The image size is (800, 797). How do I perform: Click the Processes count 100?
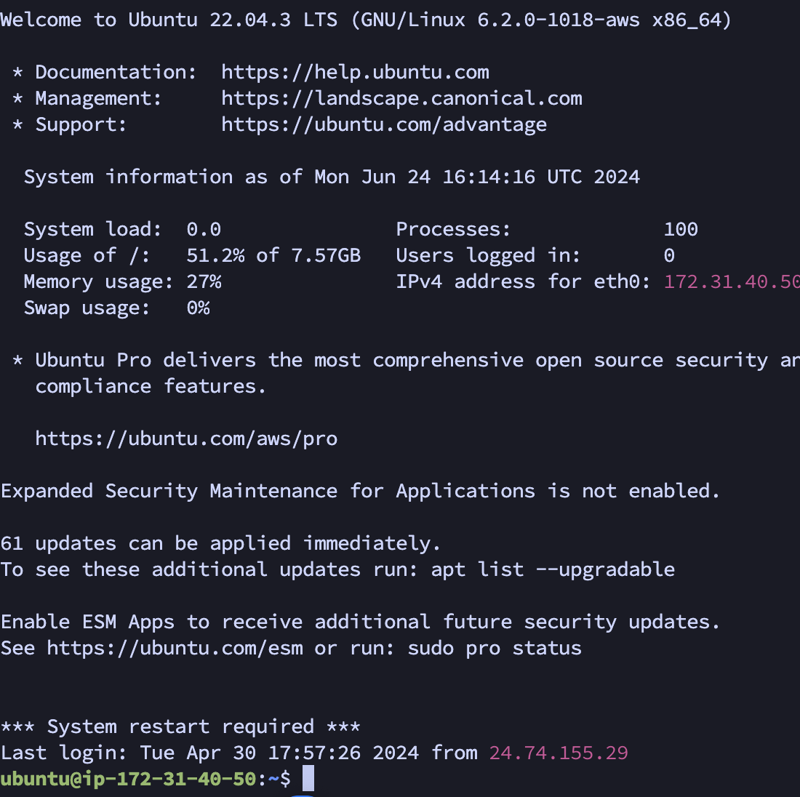(x=681, y=229)
